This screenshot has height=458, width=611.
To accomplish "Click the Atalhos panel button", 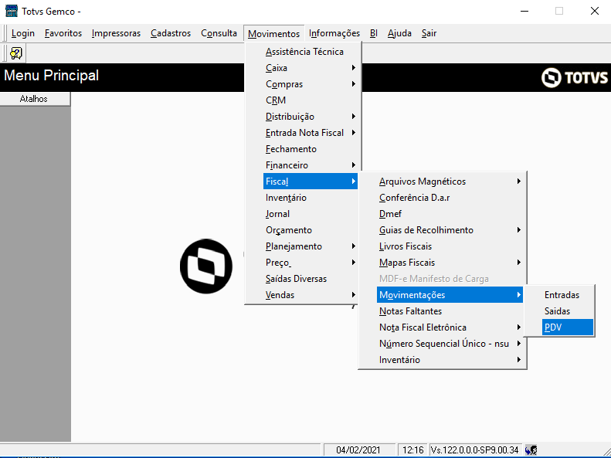I will [x=35, y=99].
